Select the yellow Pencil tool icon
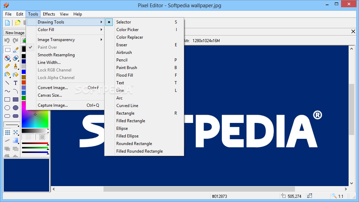This screenshot has width=359, height=202. 7,66
